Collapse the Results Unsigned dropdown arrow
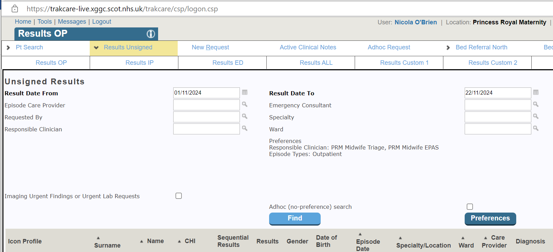This screenshot has height=252, width=553. (x=96, y=48)
